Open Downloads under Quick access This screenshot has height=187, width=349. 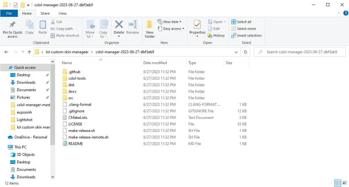(26, 82)
